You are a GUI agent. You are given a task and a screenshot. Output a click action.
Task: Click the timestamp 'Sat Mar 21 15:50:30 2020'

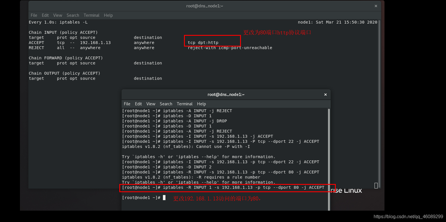346,22
